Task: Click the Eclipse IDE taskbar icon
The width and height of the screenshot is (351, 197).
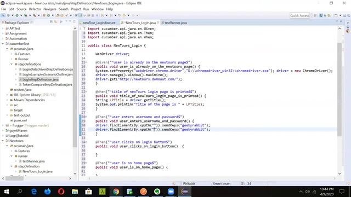Action: 185,192
